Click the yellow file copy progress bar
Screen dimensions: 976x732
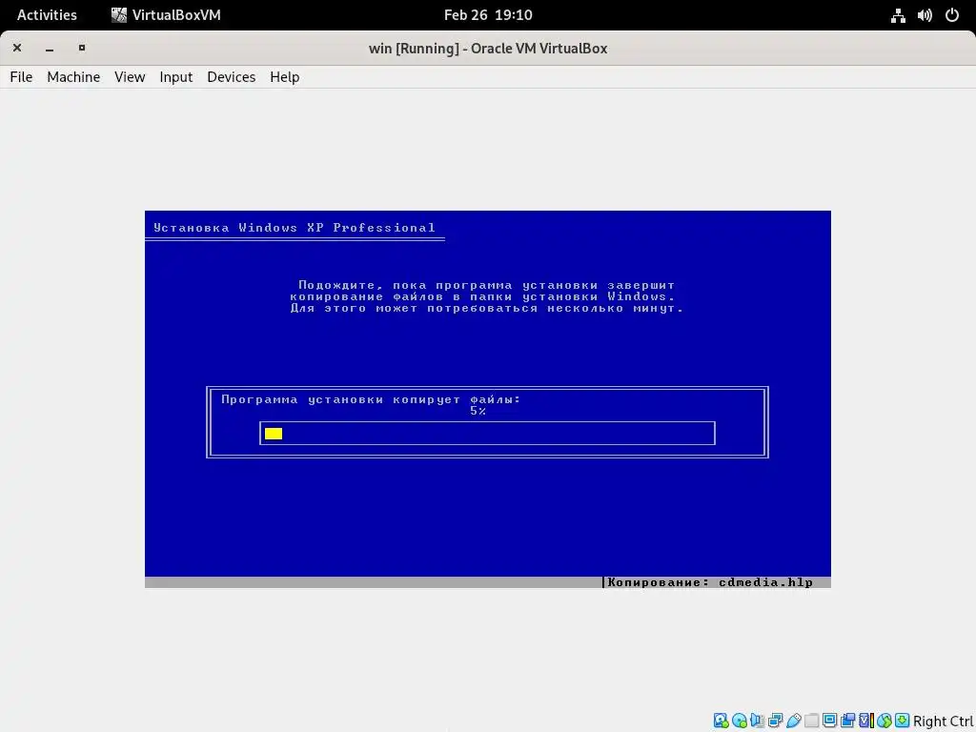pyautogui.click(x=487, y=434)
